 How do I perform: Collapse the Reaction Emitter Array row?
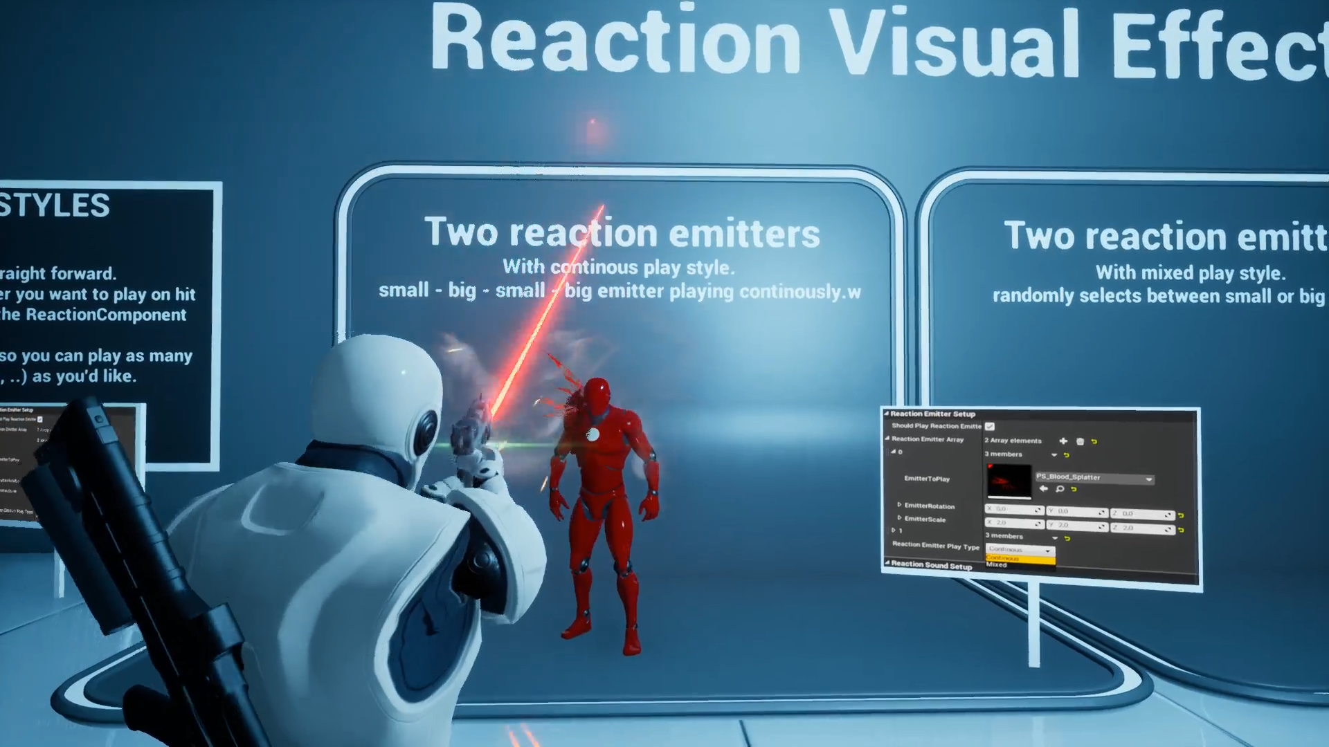887,439
